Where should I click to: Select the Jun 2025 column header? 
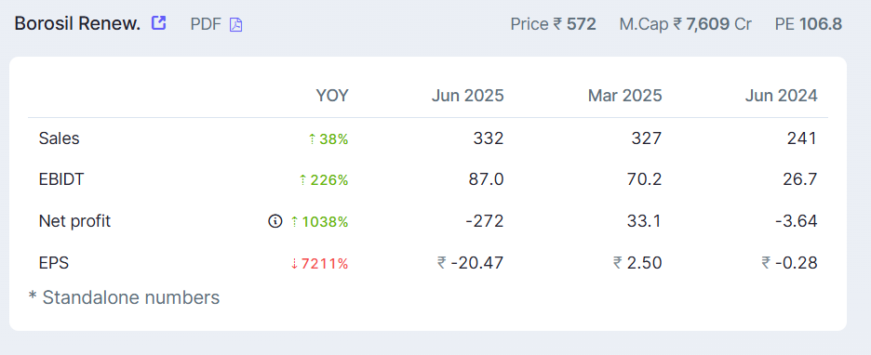point(468,96)
